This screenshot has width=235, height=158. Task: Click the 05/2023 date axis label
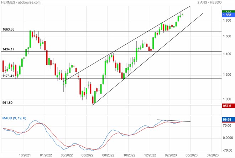click(x=191, y=155)
